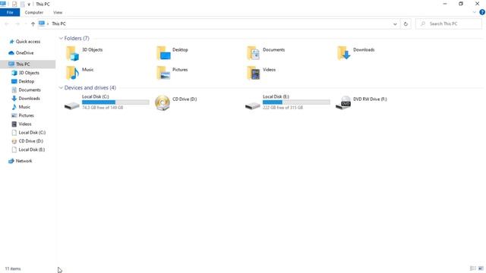
Task: Switch to Large icons view in status bar
Action: 481,268
